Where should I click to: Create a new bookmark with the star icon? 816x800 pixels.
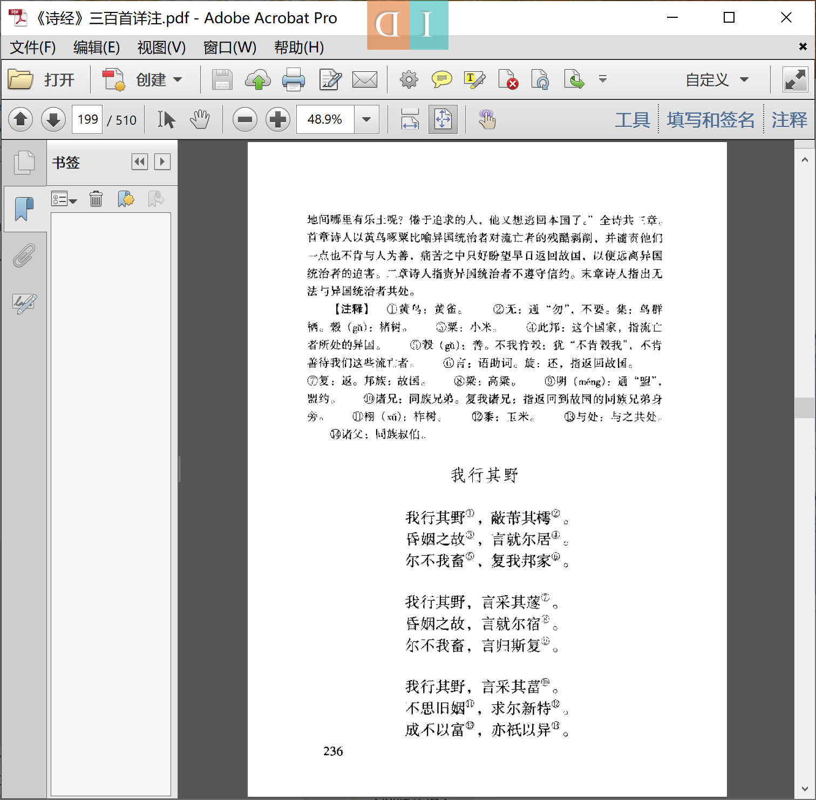(126, 199)
